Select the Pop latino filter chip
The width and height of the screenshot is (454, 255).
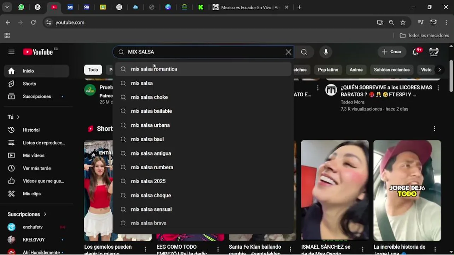point(328,70)
